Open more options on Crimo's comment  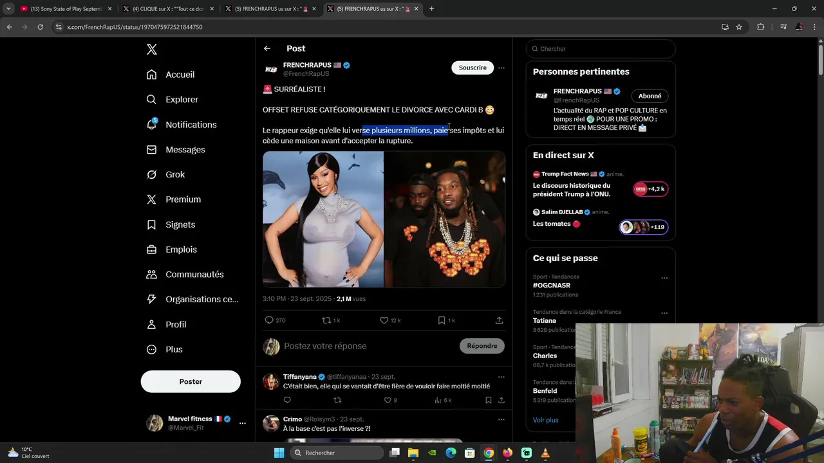[x=501, y=419]
